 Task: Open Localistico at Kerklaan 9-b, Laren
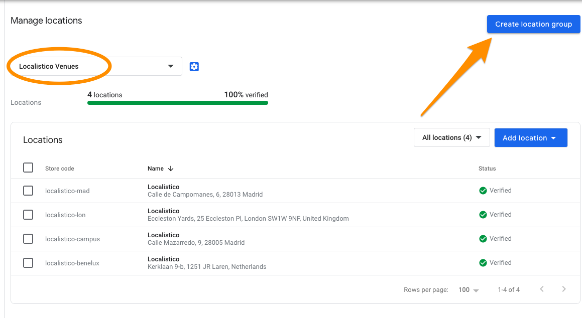(207, 263)
